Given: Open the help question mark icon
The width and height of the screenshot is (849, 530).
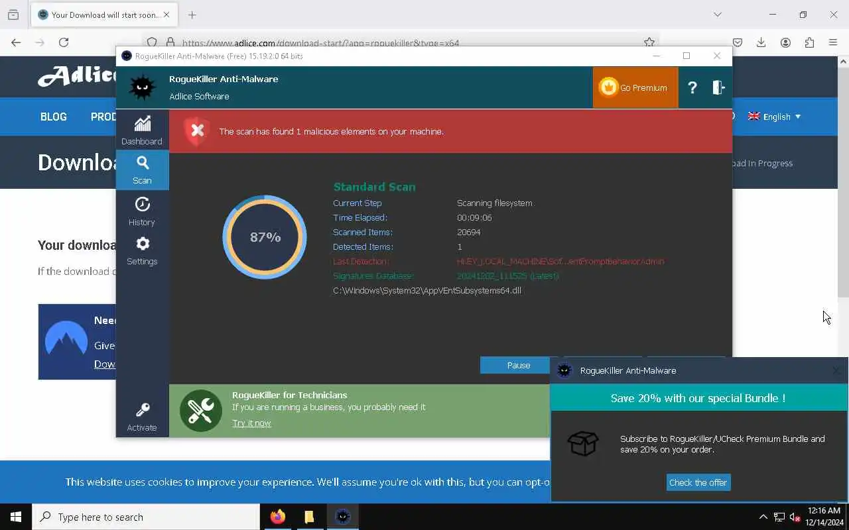Looking at the screenshot, I should (x=692, y=87).
